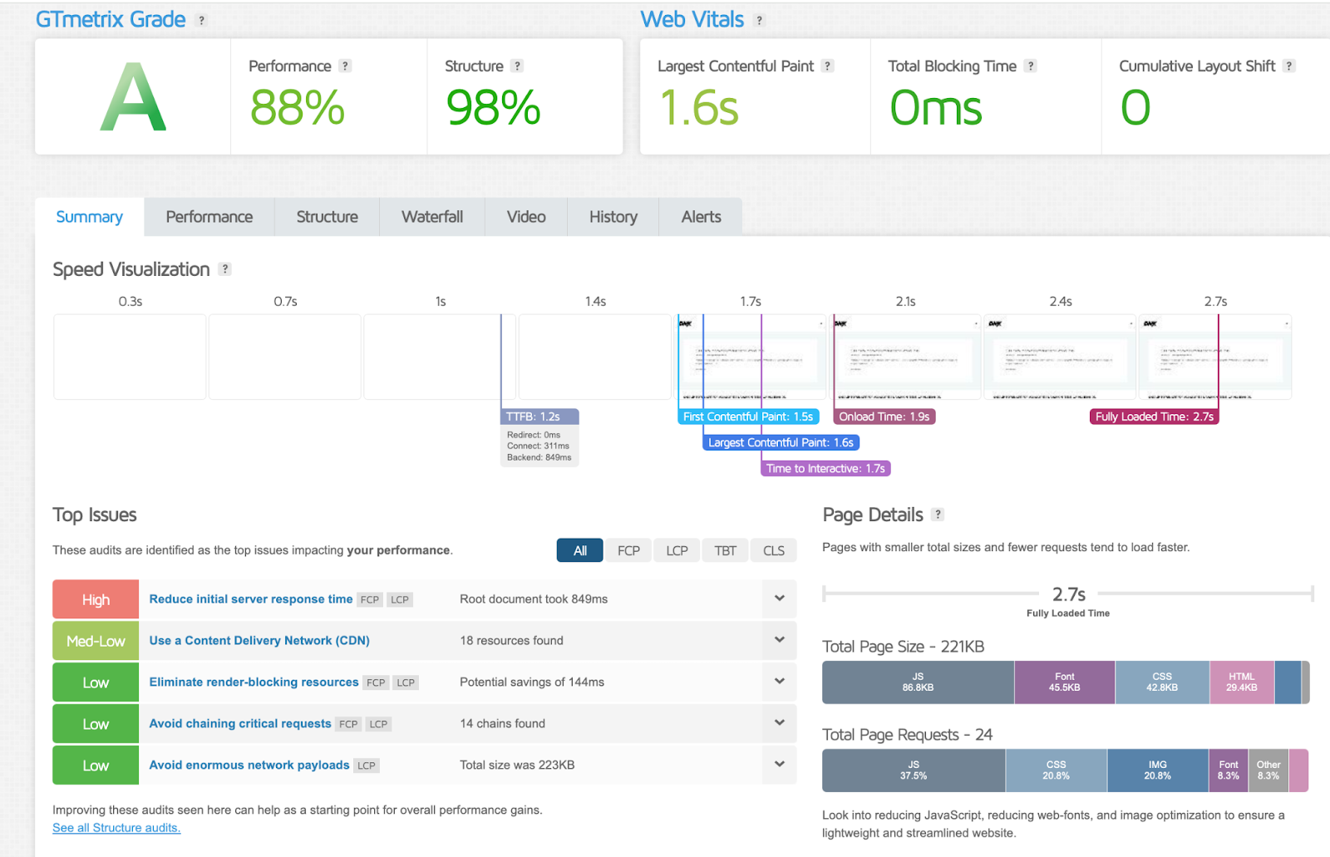Expand Eliminate render-blocking resources row
Viewport: 1330px width, 857px height.
(x=780, y=682)
